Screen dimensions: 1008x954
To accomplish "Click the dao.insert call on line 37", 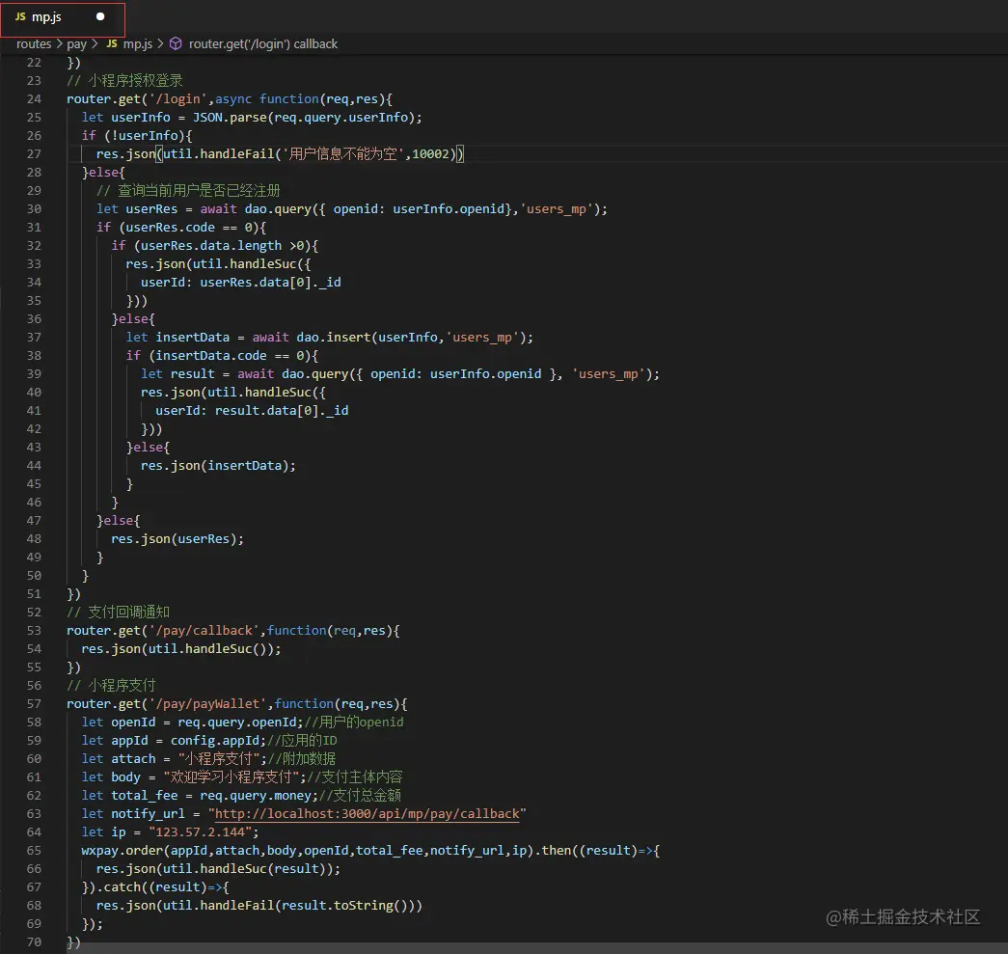I will pyautogui.click(x=334, y=338).
